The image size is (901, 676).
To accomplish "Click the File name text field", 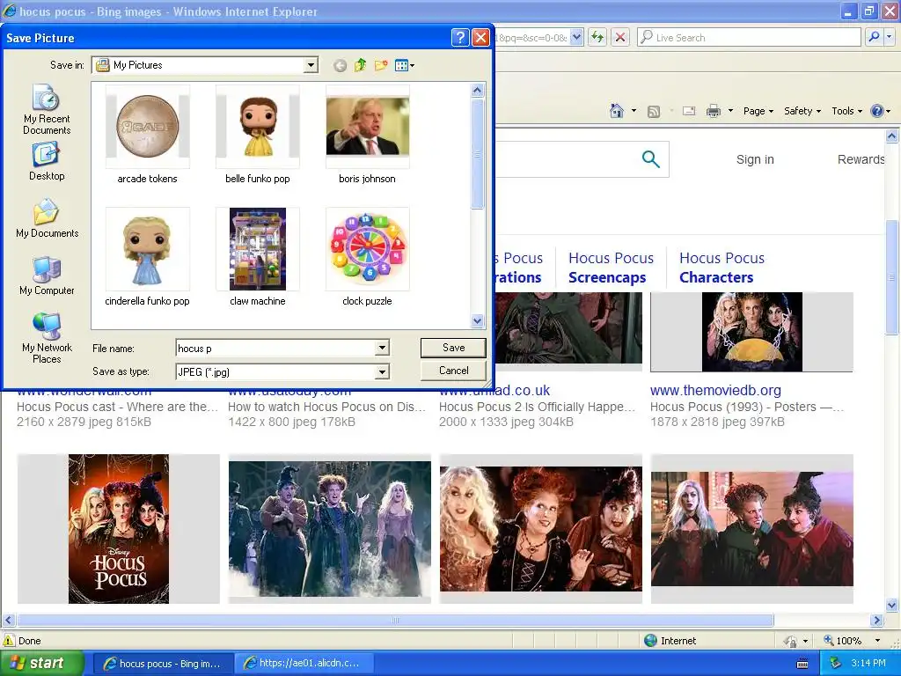I will click(x=275, y=348).
